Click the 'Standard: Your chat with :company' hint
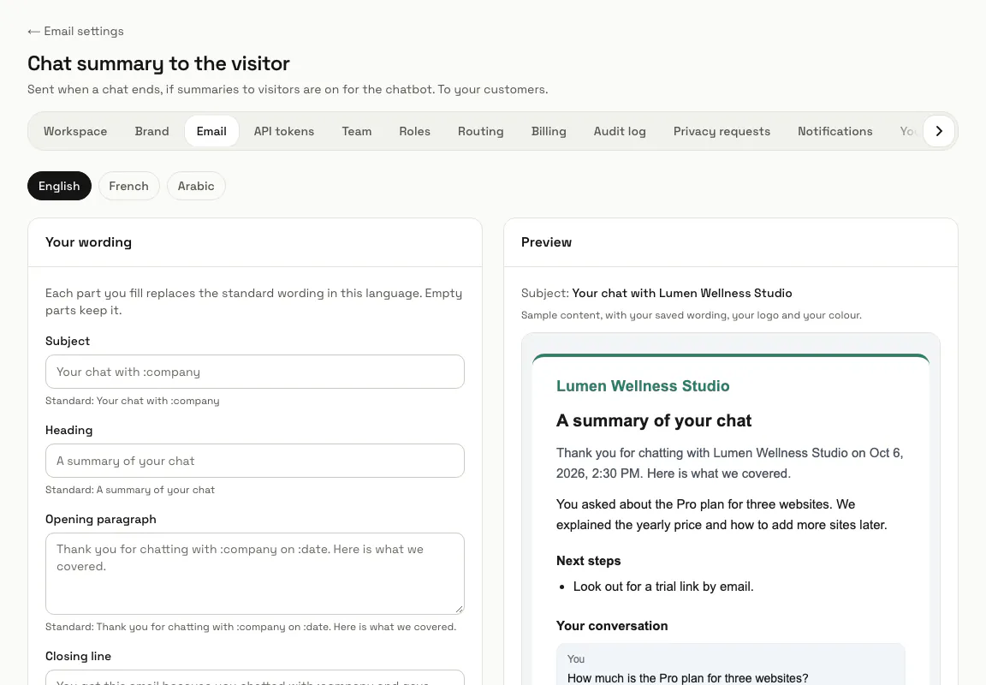The image size is (986, 685). (132, 401)
